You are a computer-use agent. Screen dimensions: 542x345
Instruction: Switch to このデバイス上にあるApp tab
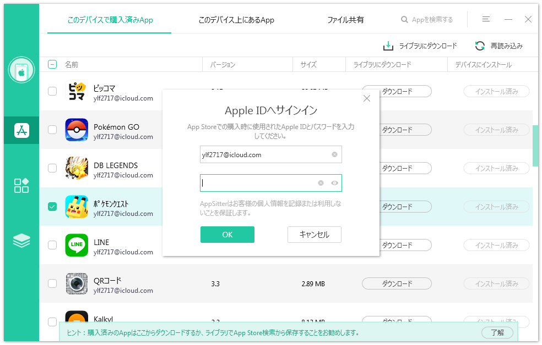coord(236,20)
